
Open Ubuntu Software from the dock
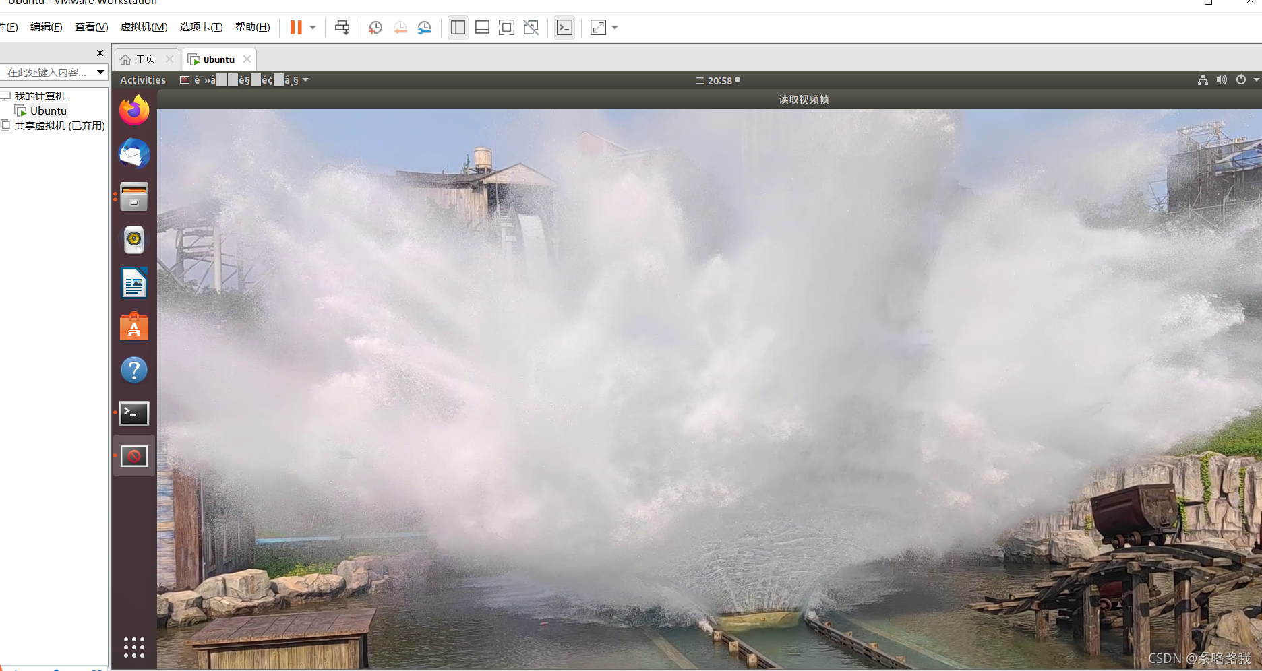click(x=134, y=327)
